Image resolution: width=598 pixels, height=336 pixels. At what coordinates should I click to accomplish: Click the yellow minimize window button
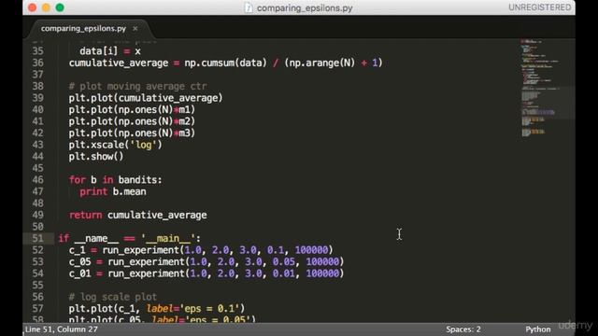(46, 7)
